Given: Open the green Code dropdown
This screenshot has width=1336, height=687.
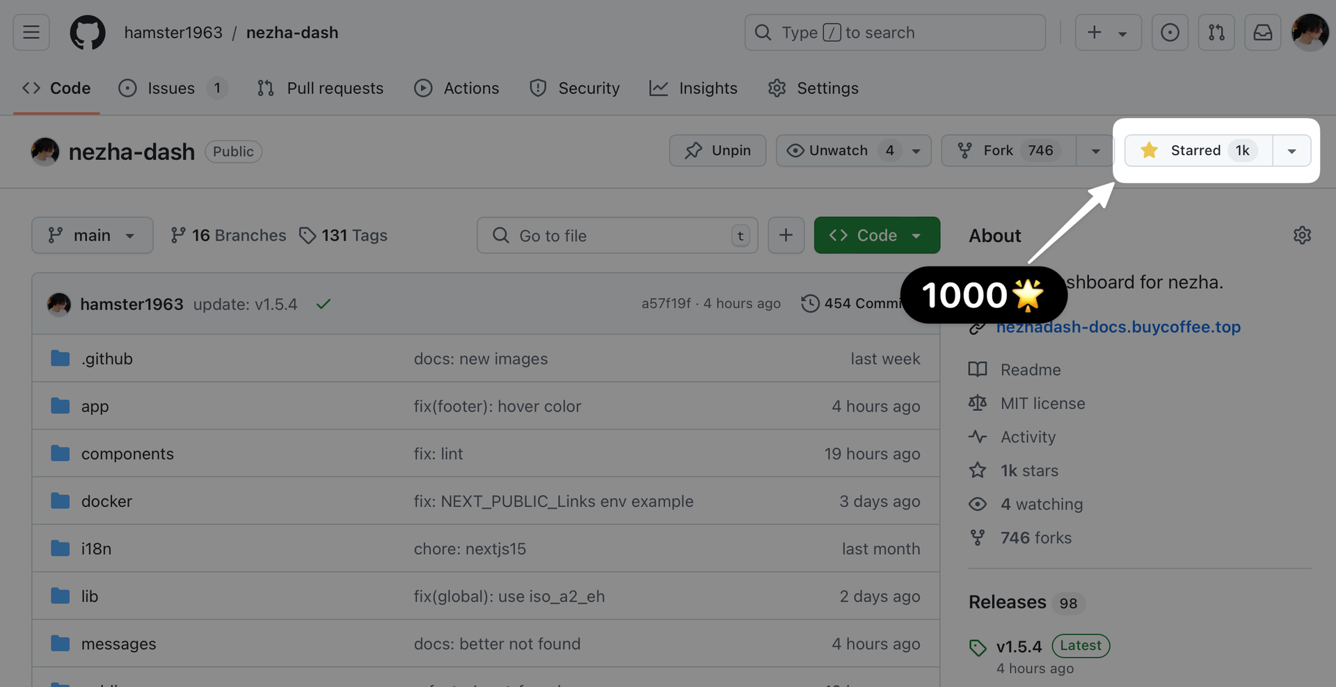Looking at the screenshot, I should [x=877, y=235].
